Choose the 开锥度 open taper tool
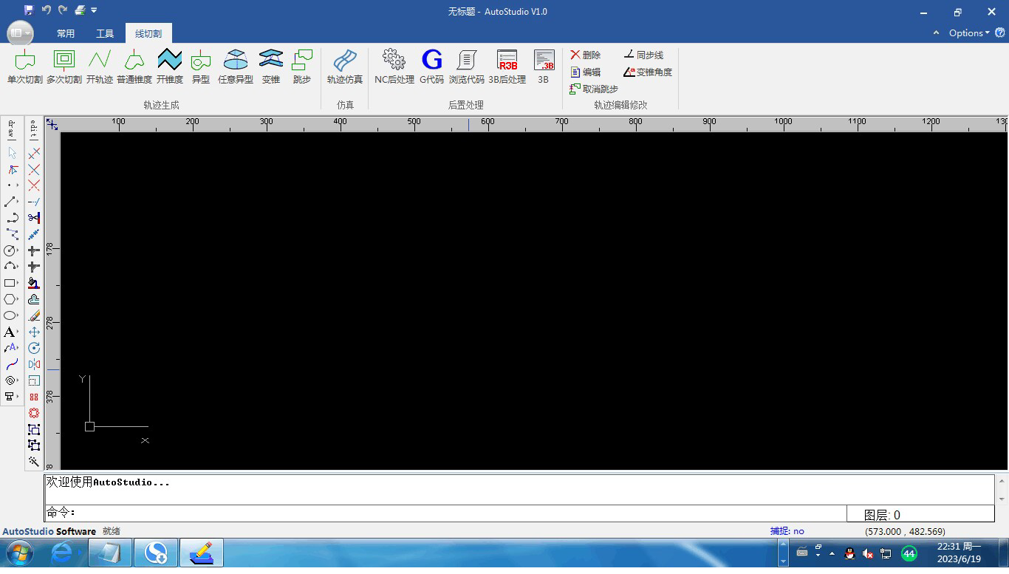The height and width of the screenshot is (574, 1009). pyautogui.click(x=169, y=66)
